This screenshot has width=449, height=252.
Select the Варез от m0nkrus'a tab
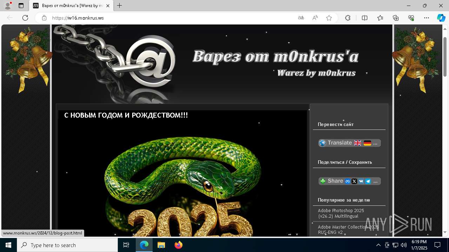click(x=72, y=6)
